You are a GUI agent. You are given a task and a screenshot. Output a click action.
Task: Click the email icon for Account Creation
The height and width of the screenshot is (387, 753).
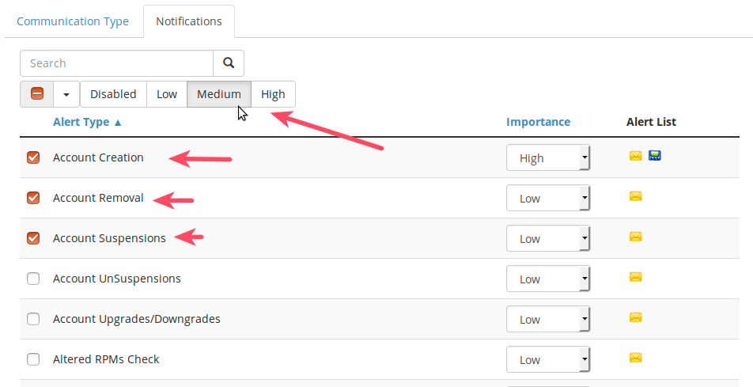coord(635,156)
